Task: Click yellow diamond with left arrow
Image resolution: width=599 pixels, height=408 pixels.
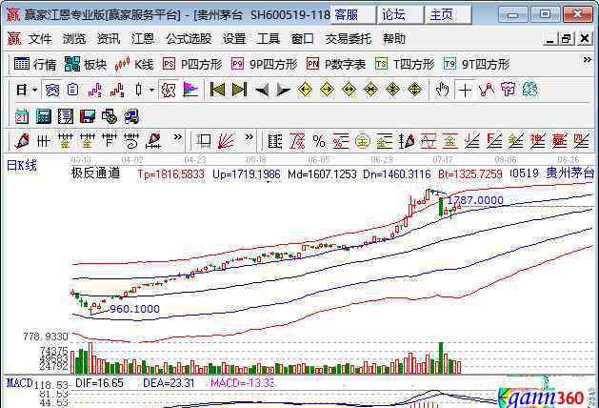Action: (x=306, y=91)
